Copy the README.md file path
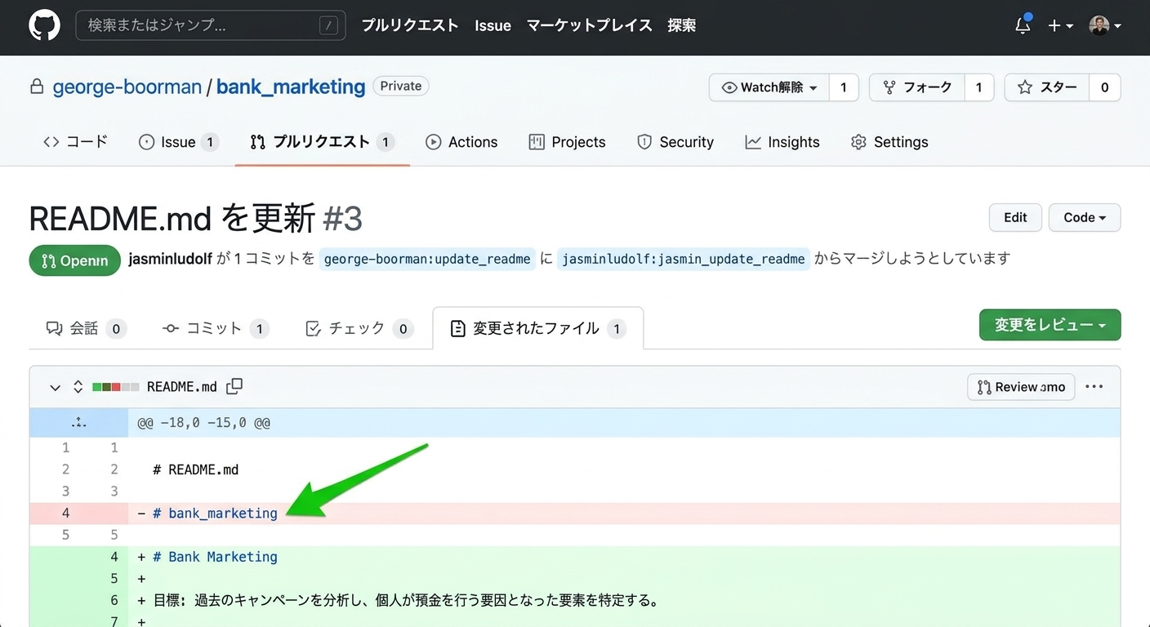This screenshot has height=627, width=1150. click(x=234, y=386)
